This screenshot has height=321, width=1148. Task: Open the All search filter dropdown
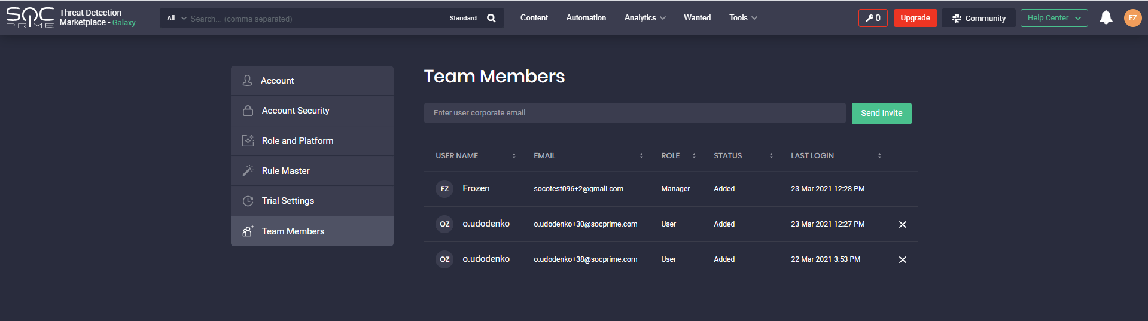[176, 18]
